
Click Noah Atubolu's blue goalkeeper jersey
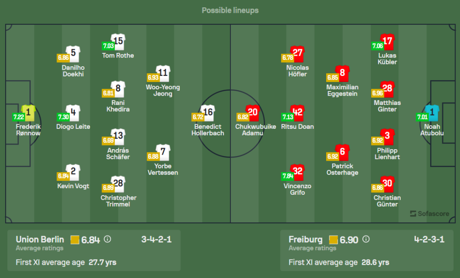pyautogui.click(x=432, y=112)
